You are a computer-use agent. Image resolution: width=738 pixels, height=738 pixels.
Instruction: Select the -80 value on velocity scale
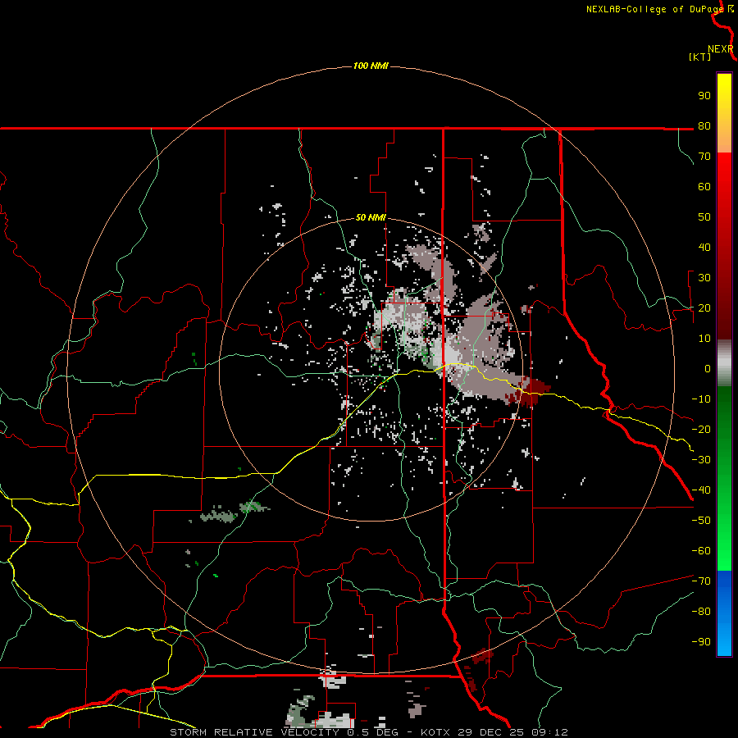tap(701, 612)
